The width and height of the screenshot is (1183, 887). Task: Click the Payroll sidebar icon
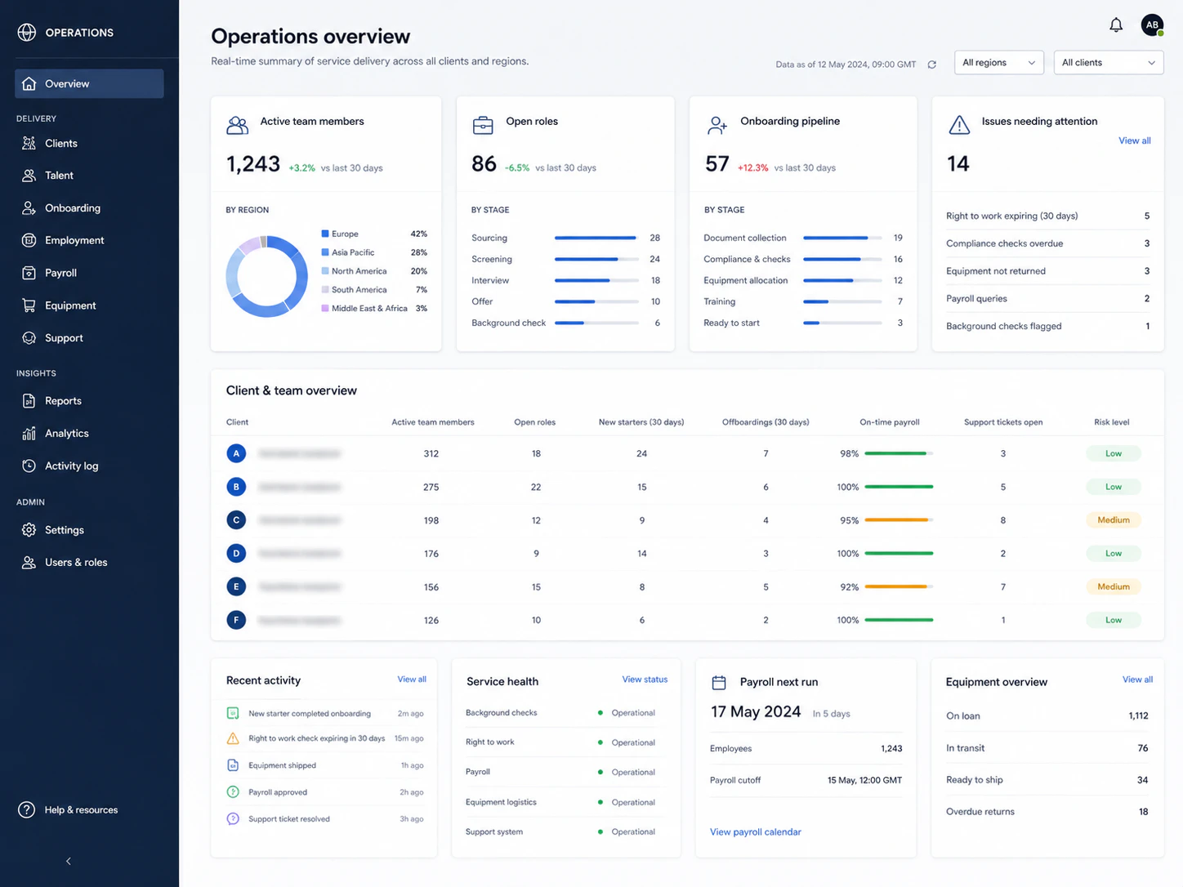pyautogui.click(x=29, y=273)
